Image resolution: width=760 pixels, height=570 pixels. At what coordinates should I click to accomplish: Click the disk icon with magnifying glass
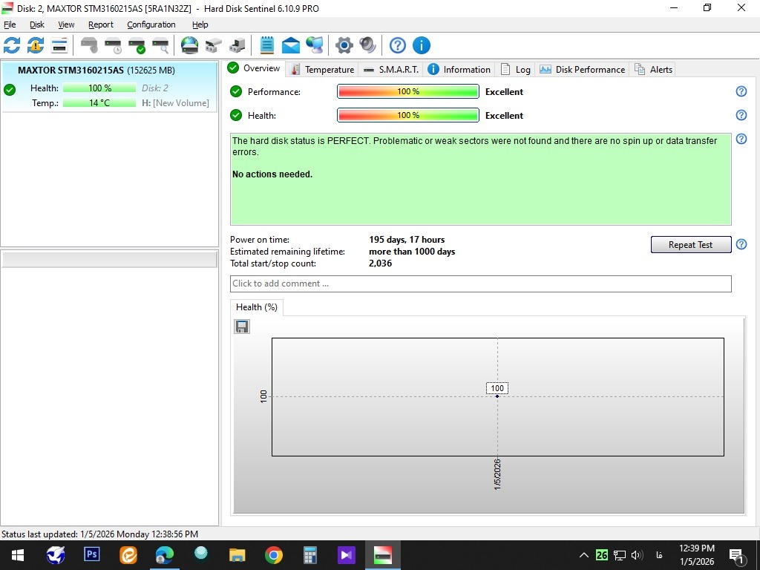click(x=160, y=45)
